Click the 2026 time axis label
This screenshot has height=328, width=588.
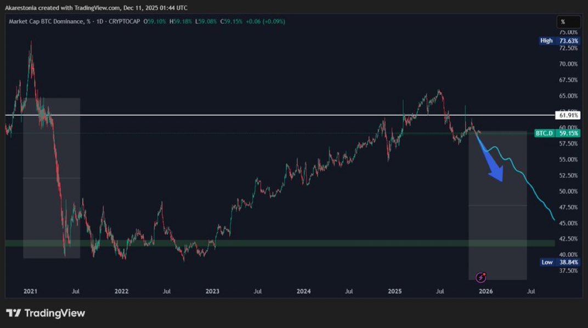click(x=485, y=291)
